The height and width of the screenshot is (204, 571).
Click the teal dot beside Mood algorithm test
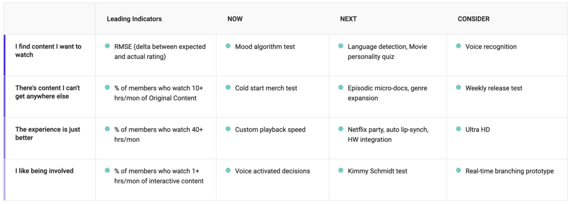[228, 46]
